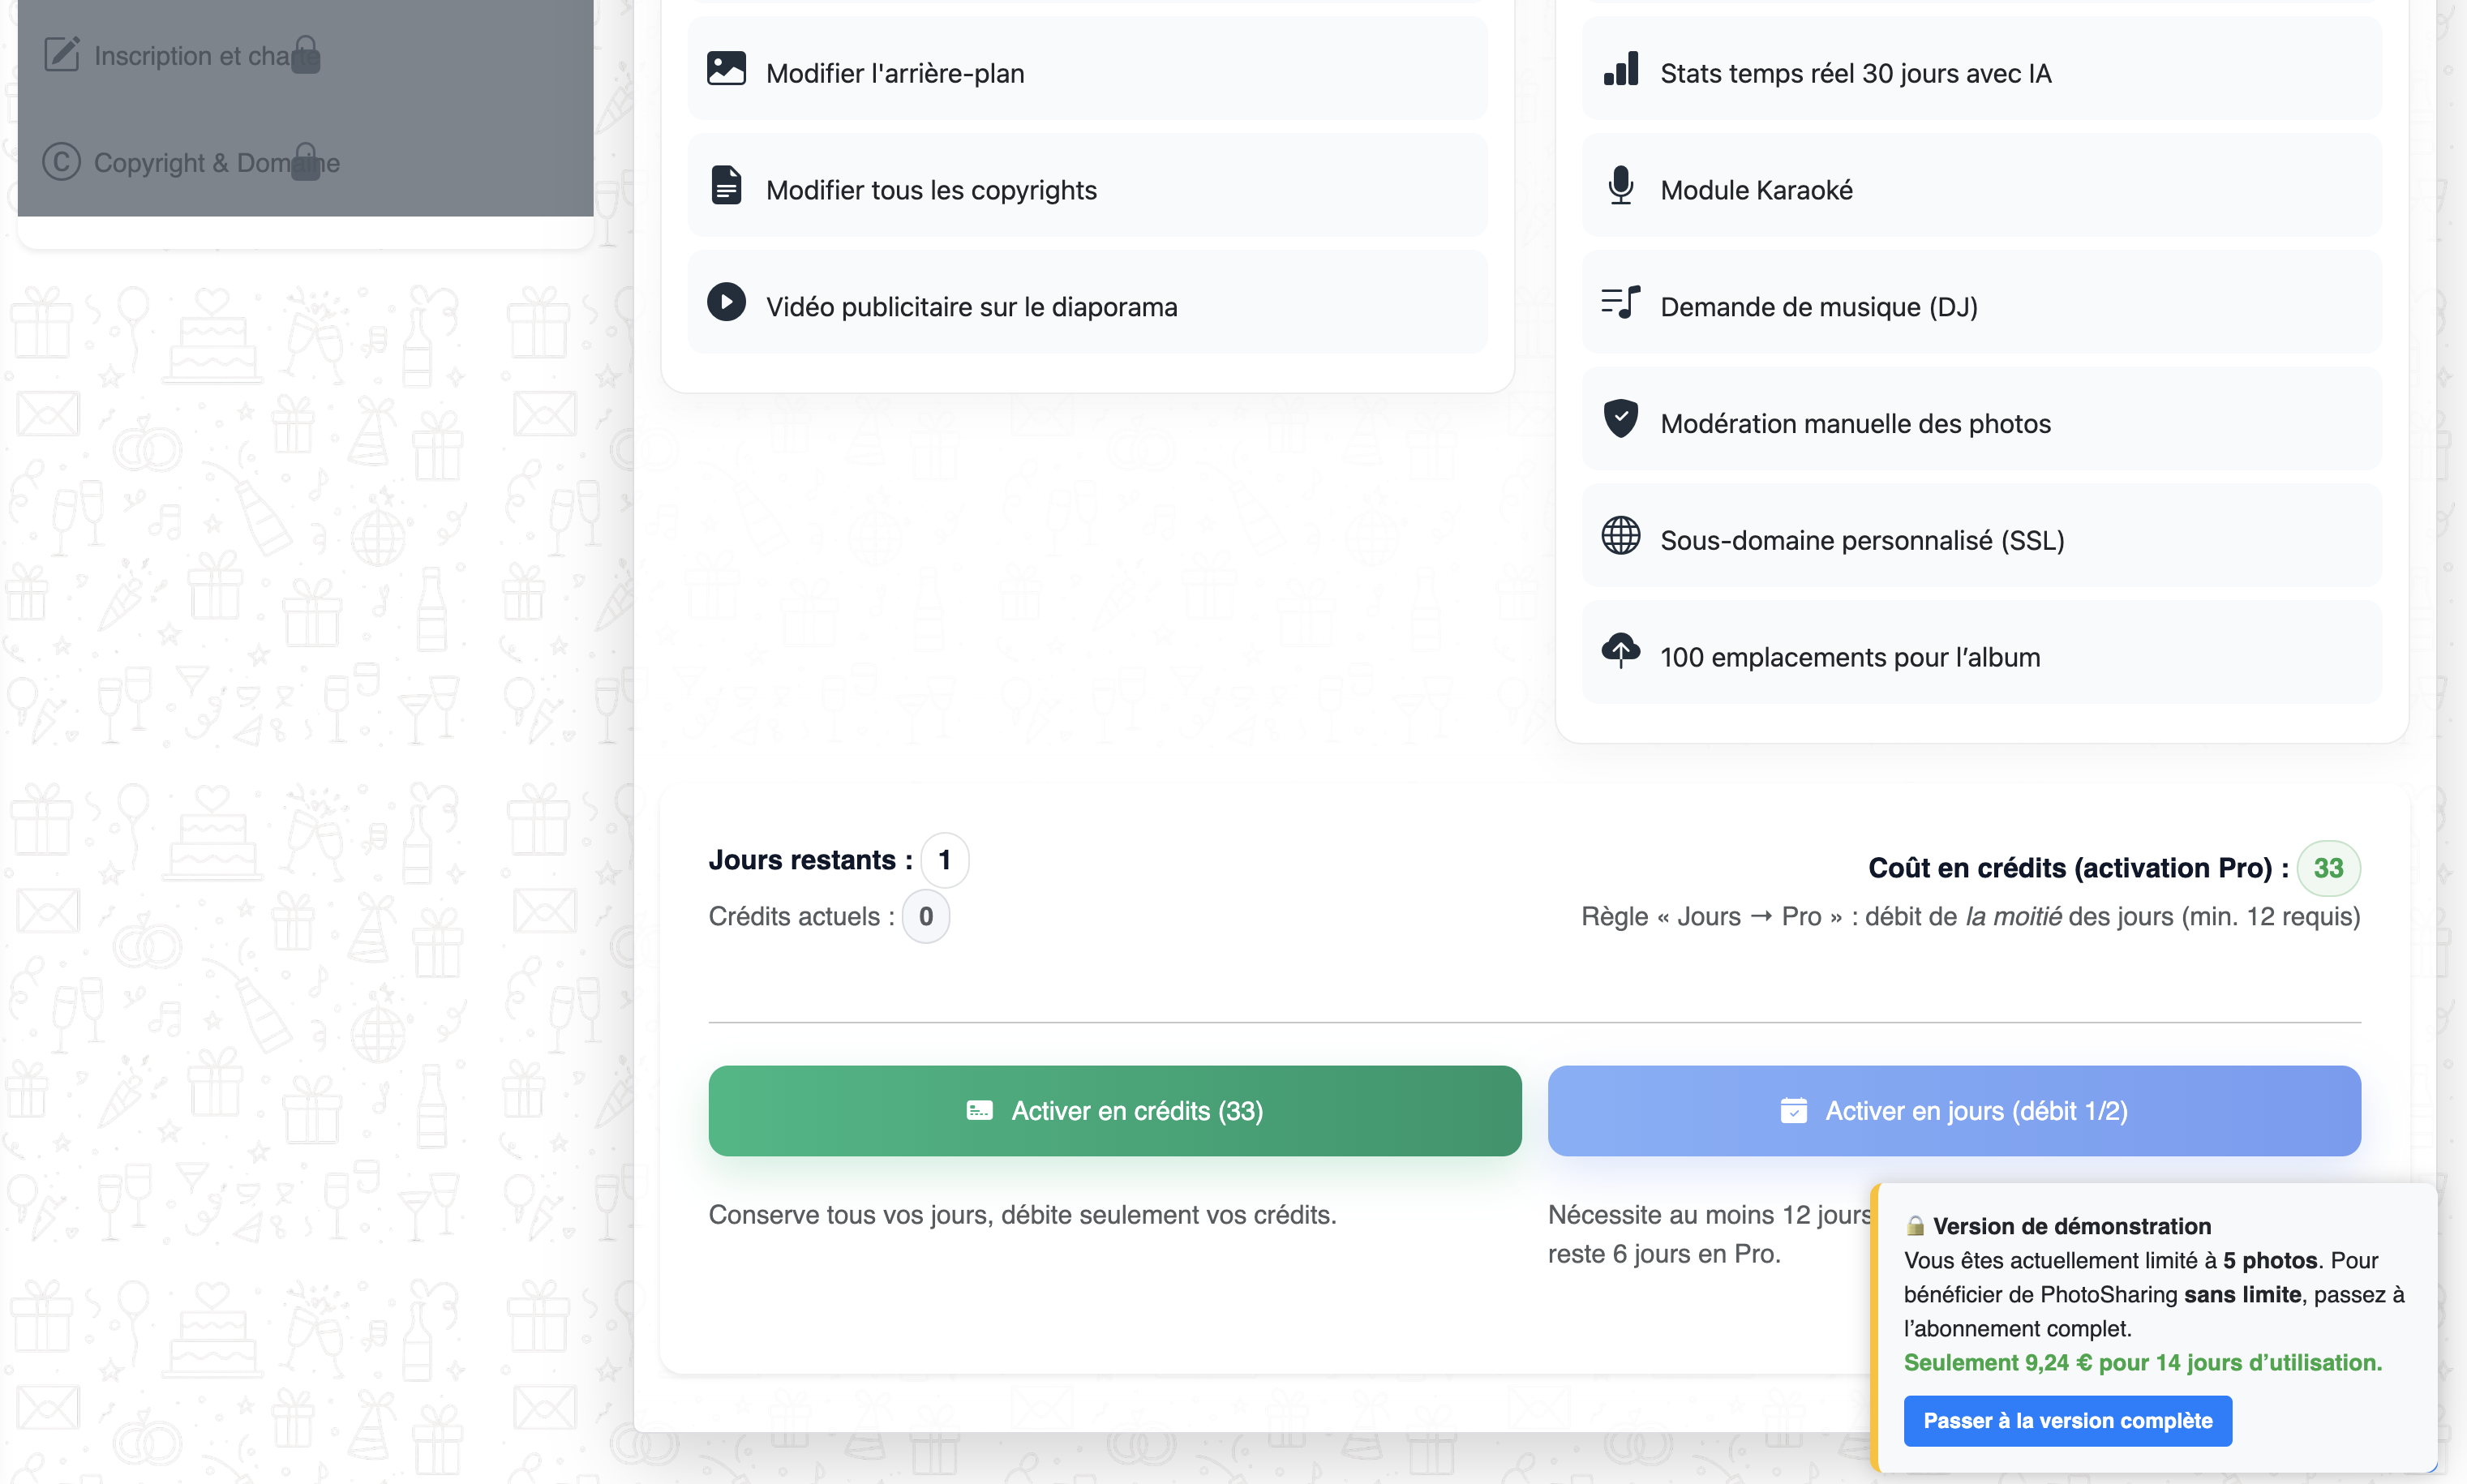
Task: Click the calendar icon inside Activer en jours
Action: click(1795, 1110)
